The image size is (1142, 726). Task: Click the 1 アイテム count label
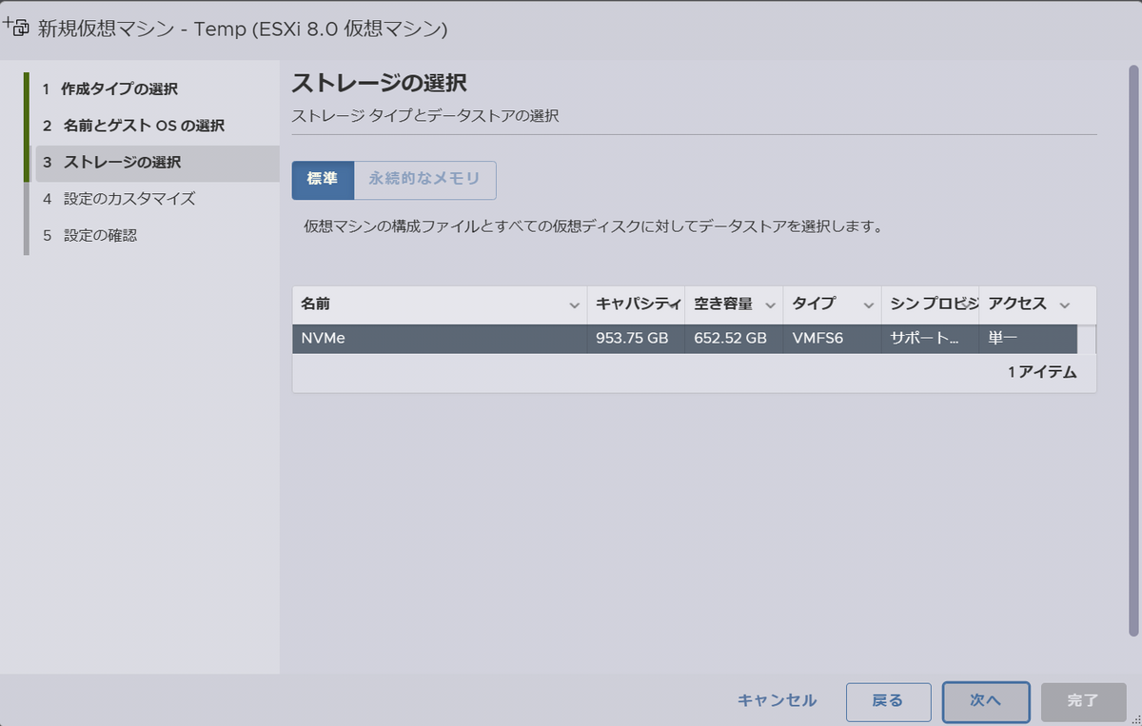(x=1042, y=373)
